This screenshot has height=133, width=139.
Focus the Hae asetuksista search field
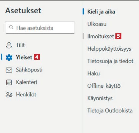coord(40,27)
